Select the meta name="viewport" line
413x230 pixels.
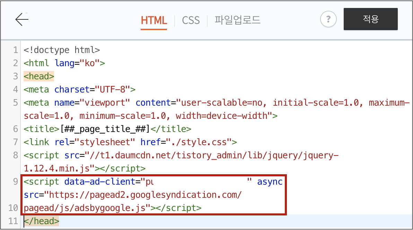(217, 103)
